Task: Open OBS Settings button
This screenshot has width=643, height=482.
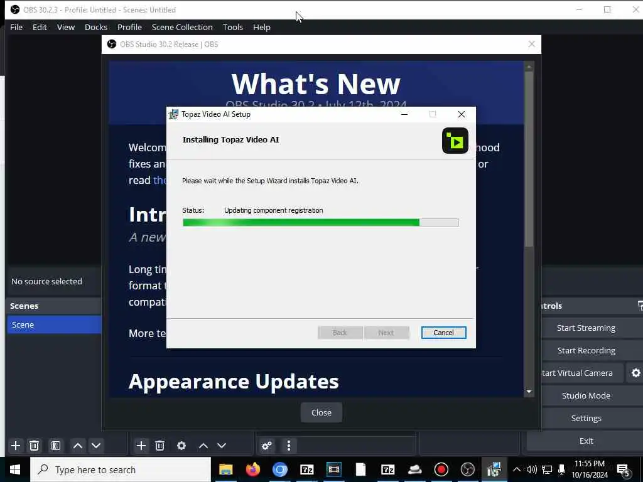Action: (586, 418)
